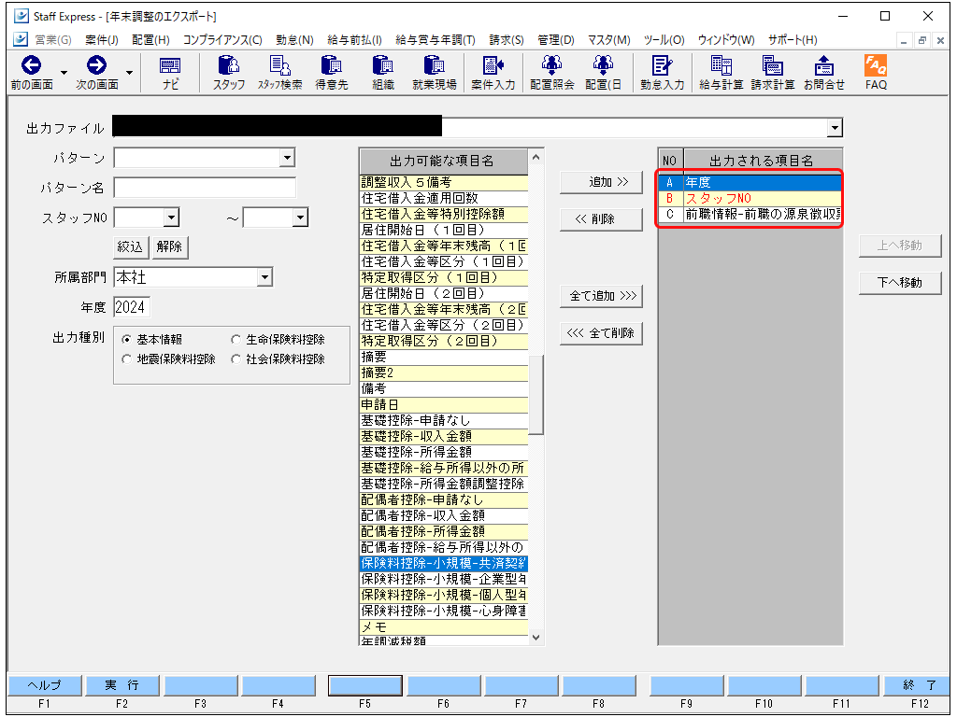Open the 配置(日 toolbar icon
Screen dimensions: 957x717
(603, 65)
